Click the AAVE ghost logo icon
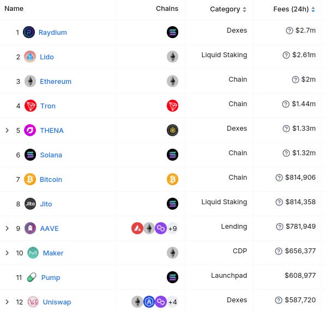This screenshot has height=311, width=326. click(30, 228)
